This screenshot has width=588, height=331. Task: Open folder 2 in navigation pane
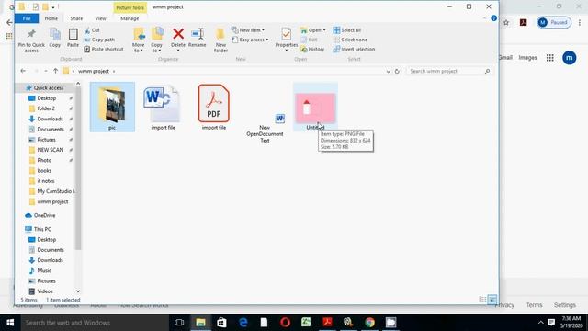(46, 108)
